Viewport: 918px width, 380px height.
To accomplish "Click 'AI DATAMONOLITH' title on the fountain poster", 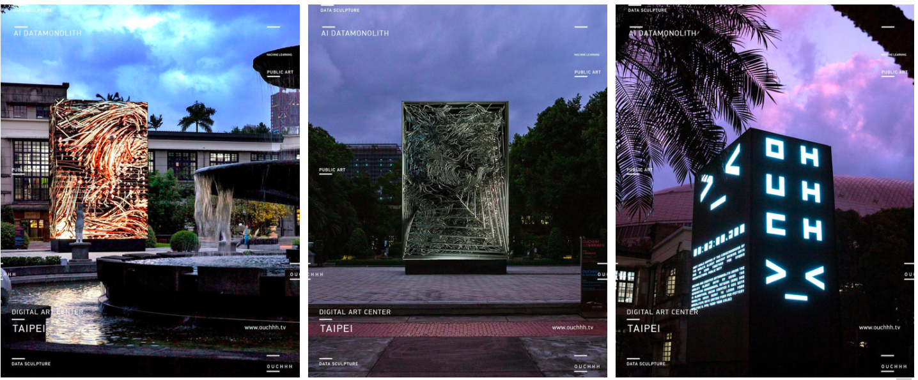I will pos(48,33).
